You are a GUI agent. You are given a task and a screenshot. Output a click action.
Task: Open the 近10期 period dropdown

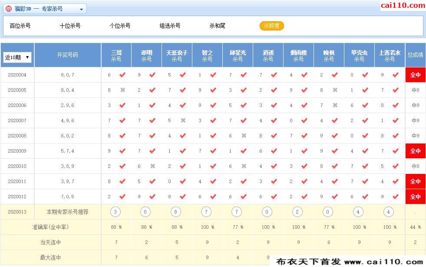(x=17, y=57)
